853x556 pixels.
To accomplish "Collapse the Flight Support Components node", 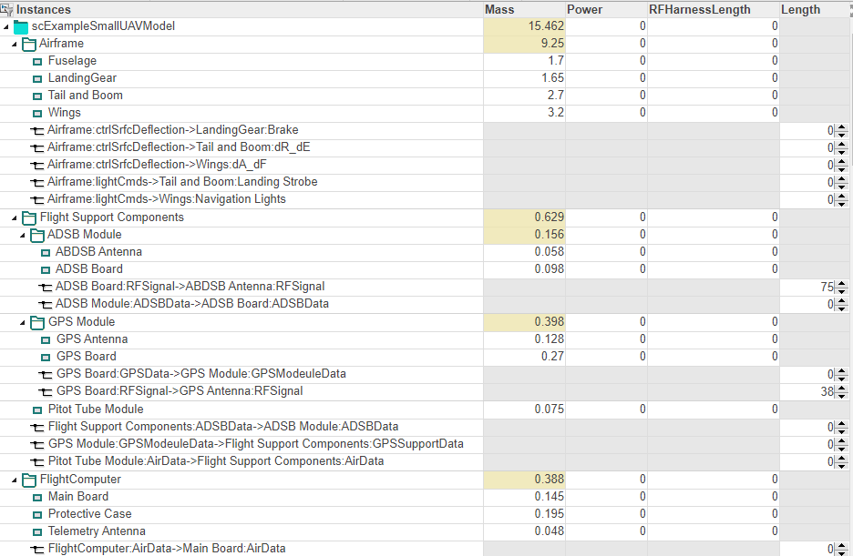I will tap(15, 217).
